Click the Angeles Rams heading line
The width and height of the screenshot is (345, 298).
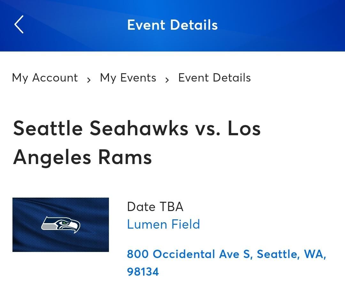[x=82, y=157]
